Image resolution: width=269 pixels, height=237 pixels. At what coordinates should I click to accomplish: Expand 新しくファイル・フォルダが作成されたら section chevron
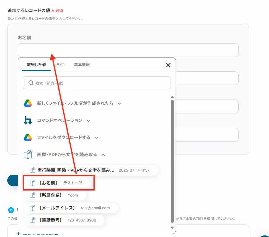click(119, 104)
